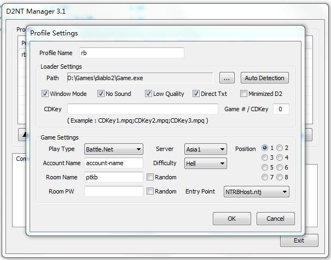Click the Cancel button

tap(276, 219)
